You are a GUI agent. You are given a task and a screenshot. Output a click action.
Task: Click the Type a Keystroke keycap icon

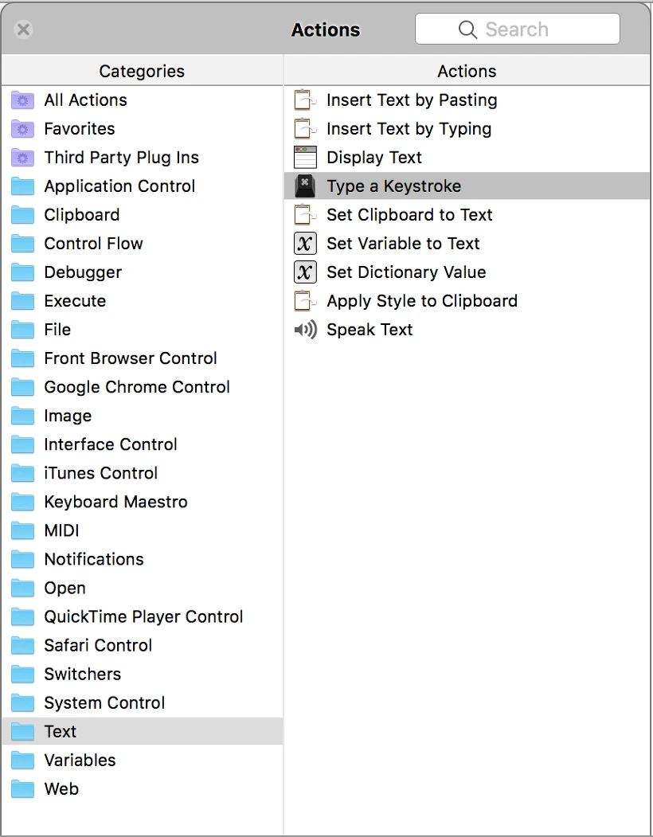tap(306, 186)
